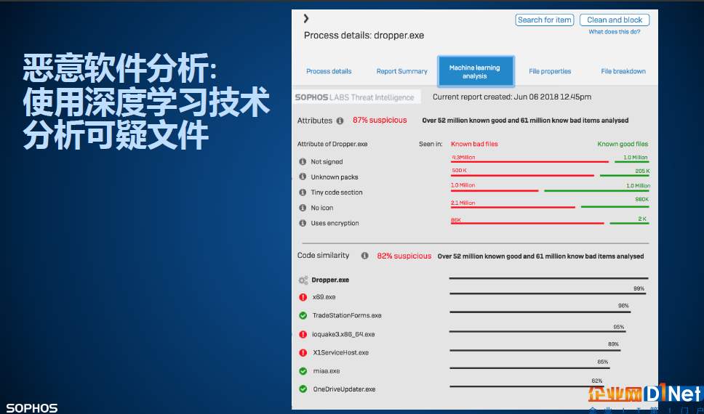Click the '87% suspicious' attributes score

(380, 121)
